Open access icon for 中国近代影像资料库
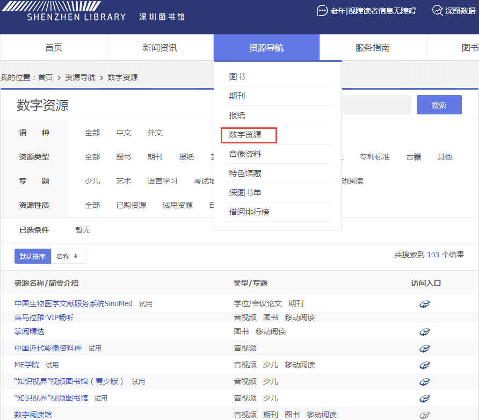Viewport: 479px width, 420px height. [x=424, y=349]
